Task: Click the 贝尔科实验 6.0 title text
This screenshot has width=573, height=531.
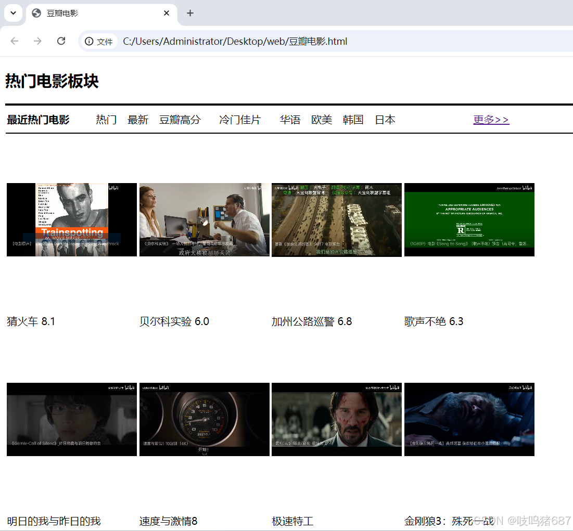Action: pyautogui.click(x=174, y=321)
